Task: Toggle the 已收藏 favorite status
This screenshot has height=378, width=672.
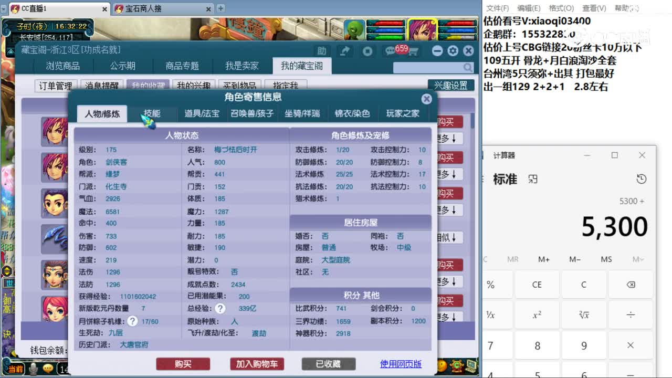Action: (328, 363)
